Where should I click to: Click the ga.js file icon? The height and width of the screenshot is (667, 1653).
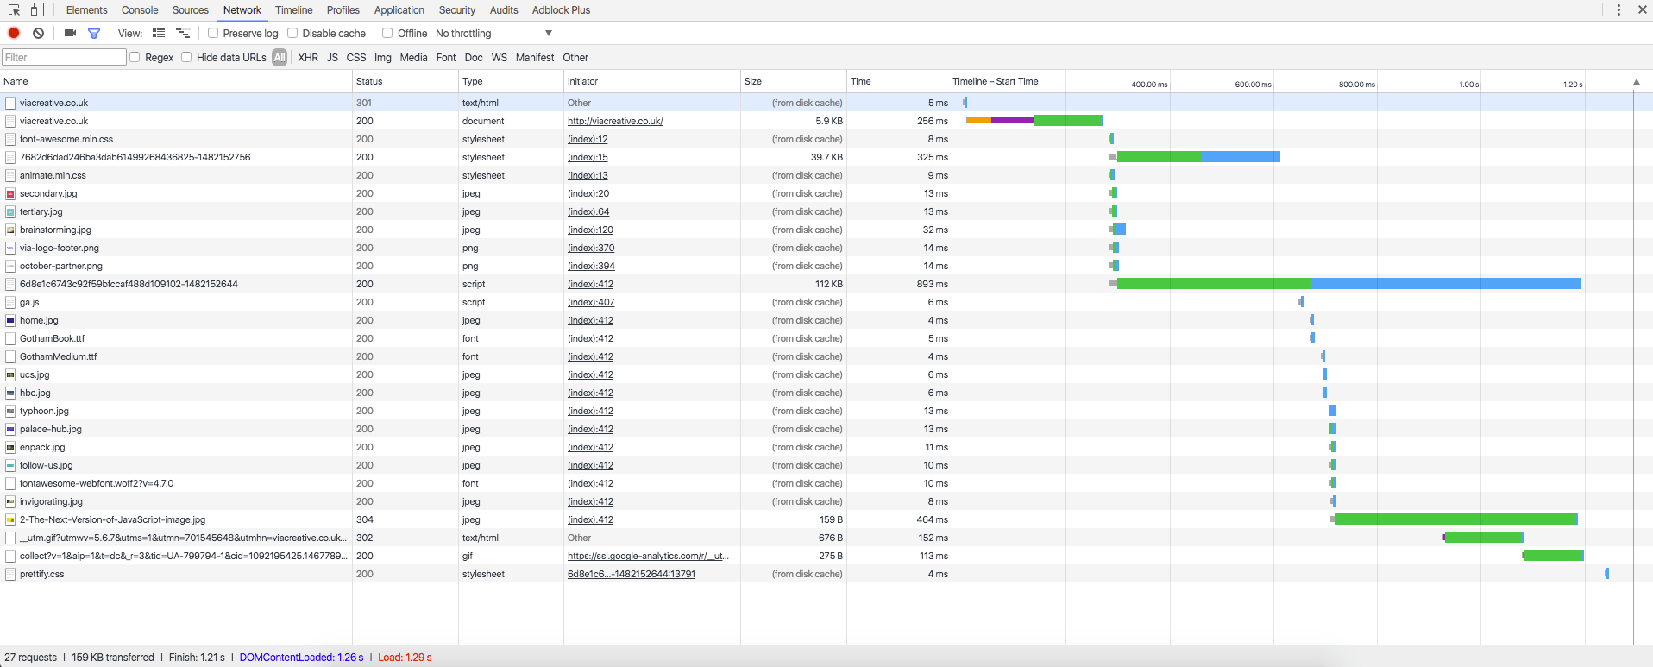[10, 302]
